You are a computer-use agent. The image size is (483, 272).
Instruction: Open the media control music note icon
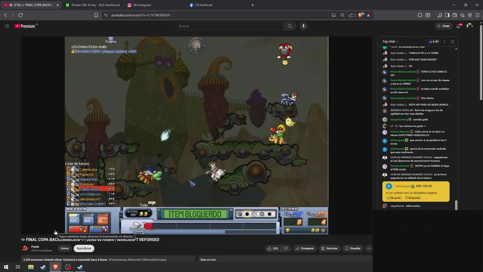tap(440, 15)
